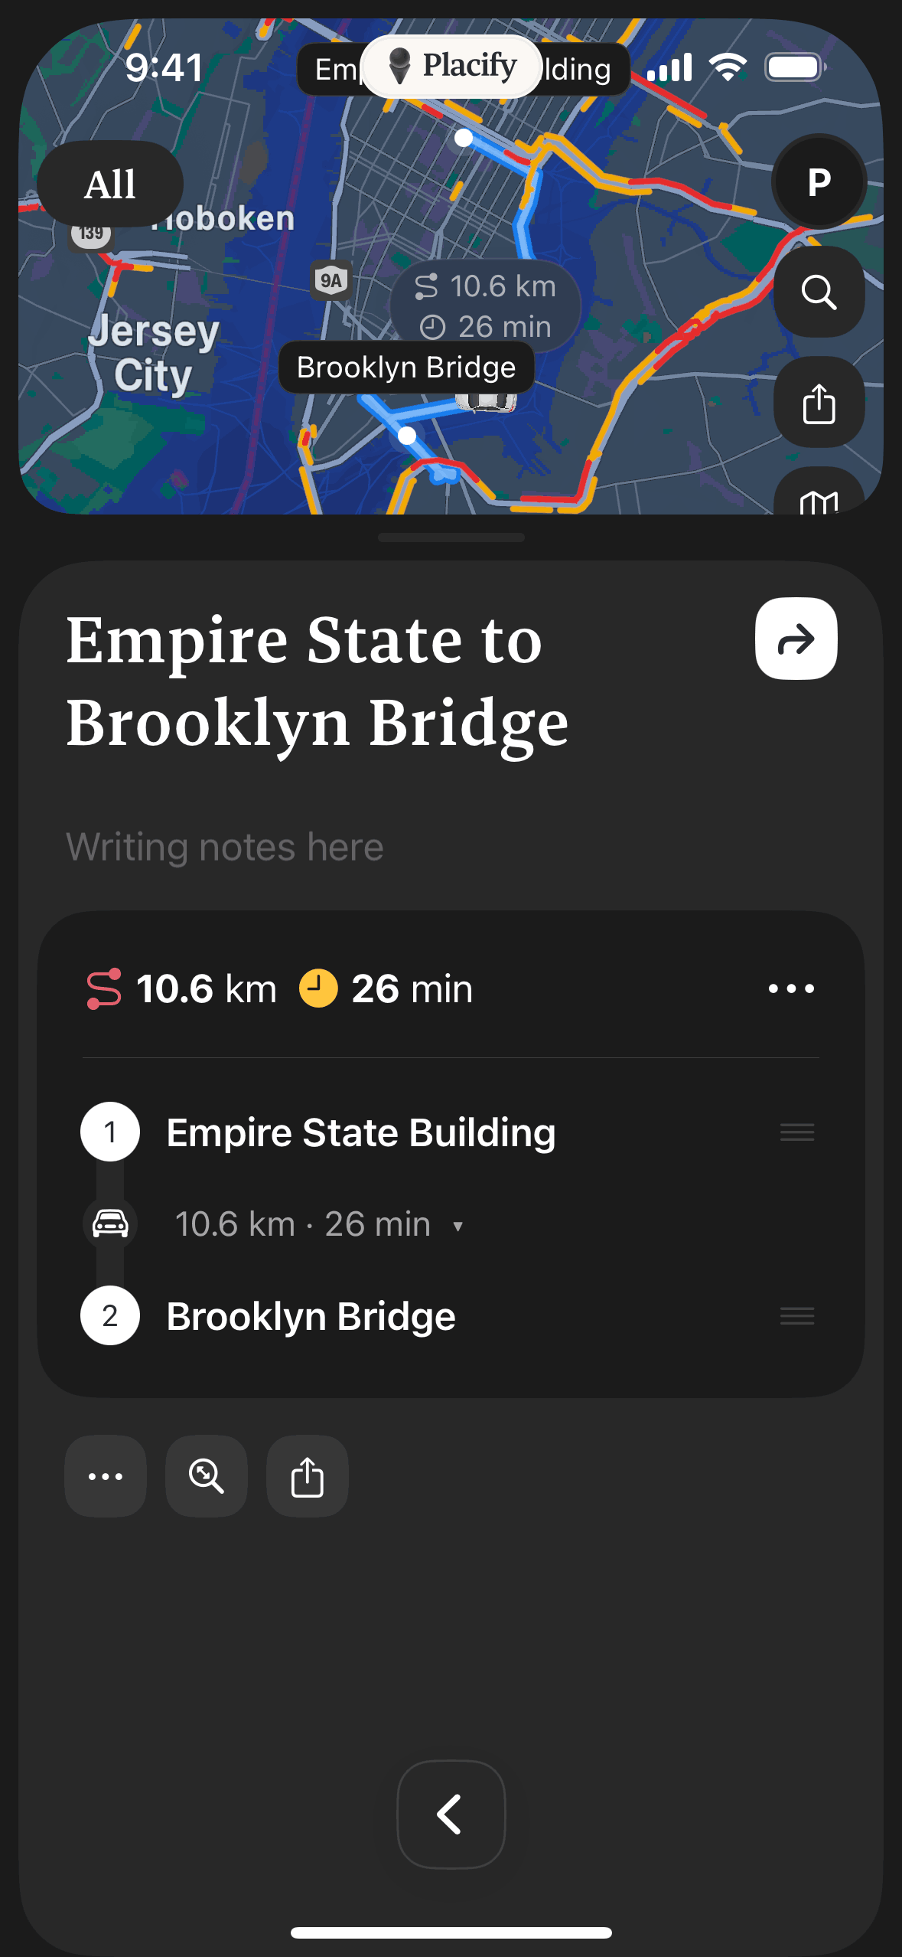Tap the white directions arrow button
The height and width of the screenshot is (1957, 902).
[x=796, y=639]
